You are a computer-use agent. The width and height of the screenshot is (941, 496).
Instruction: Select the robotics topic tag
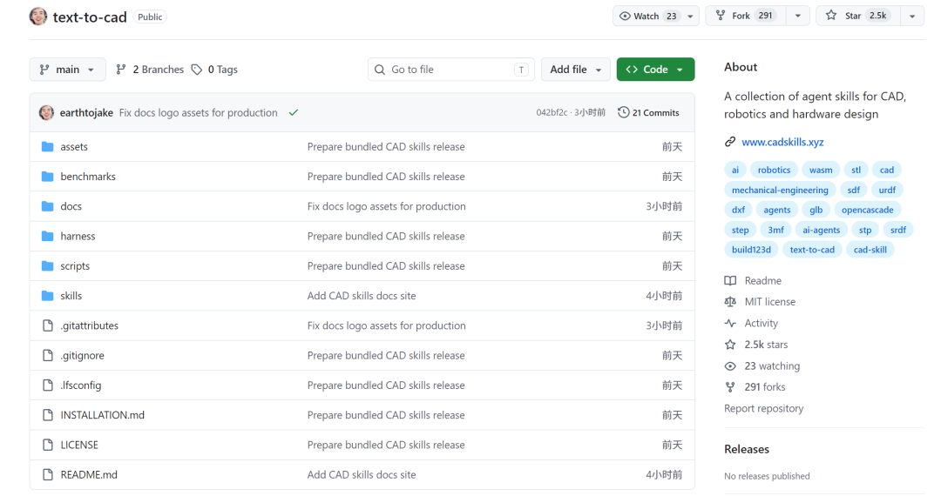click(x=774, y=171)
